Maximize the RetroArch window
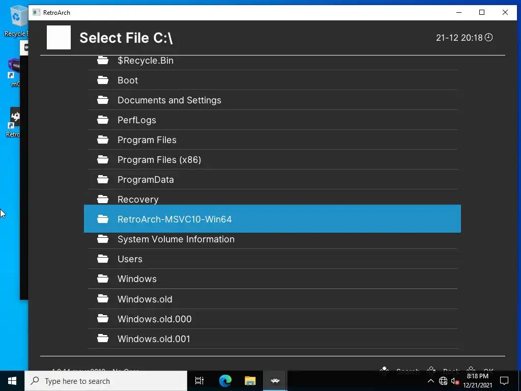The width and height of the screenshot is (521, 391). point(482,13)
